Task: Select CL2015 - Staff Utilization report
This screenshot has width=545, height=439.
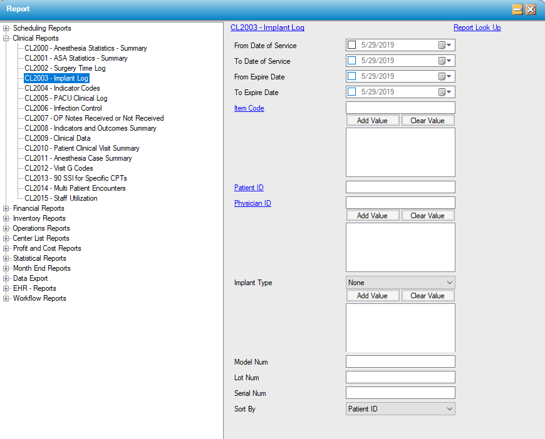Action: tap(61, 198)
